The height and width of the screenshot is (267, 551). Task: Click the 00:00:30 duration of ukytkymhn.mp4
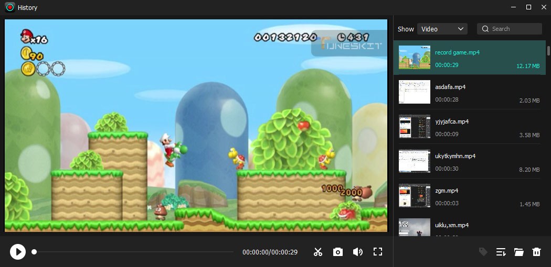point(447,169)
